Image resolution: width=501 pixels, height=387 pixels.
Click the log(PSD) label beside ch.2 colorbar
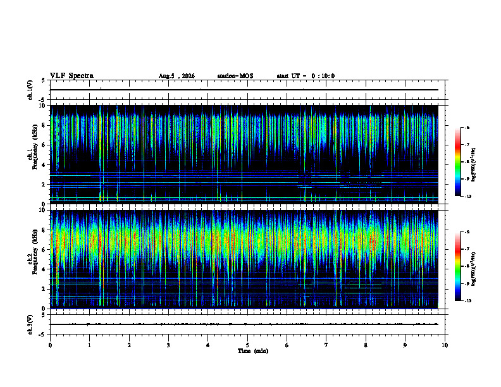(474, 269)
